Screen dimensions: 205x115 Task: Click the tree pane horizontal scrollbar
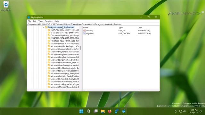point(45,90)
